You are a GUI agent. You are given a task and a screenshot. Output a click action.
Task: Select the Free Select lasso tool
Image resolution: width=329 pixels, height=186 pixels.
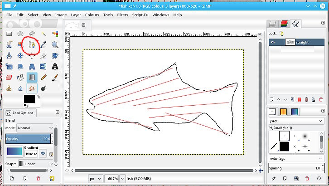[x=32, y=34]
